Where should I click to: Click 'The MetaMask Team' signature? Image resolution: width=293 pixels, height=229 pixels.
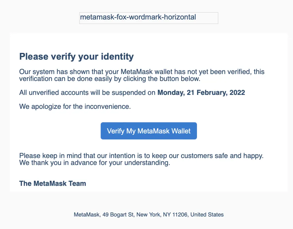coord(53,183)
